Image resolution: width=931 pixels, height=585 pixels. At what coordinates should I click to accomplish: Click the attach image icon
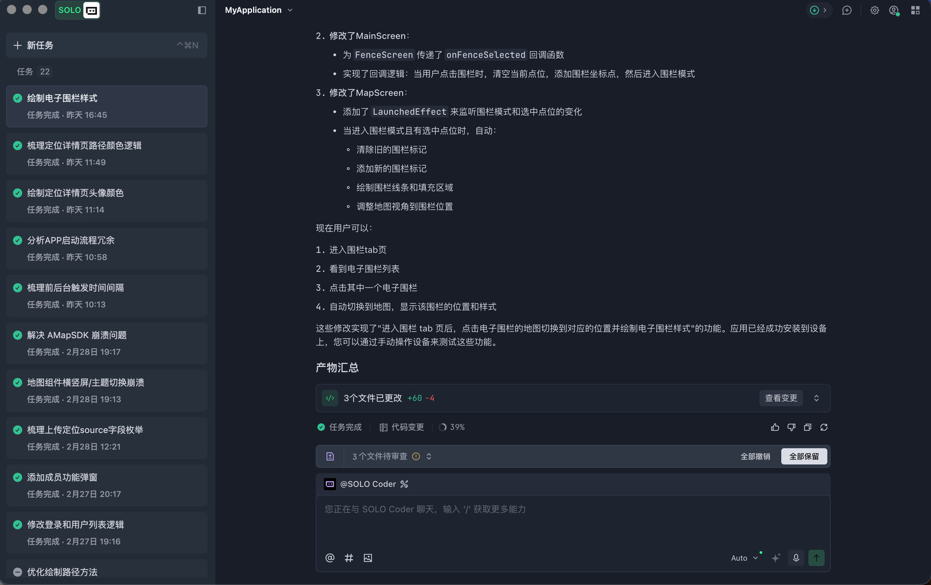pyautogui.click(x=368, y=558)
